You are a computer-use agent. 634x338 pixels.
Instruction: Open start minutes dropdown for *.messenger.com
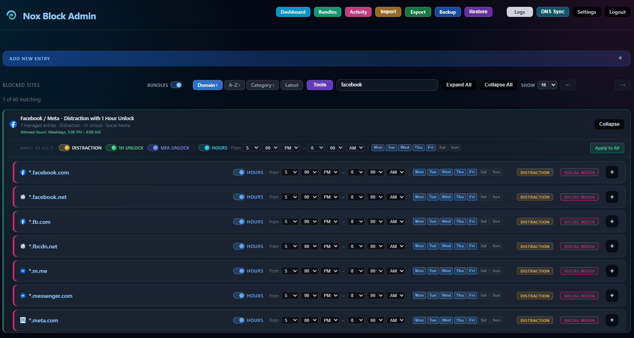(310, 295)
